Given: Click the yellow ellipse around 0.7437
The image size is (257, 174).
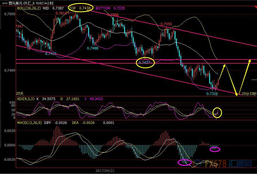Looking at the screenshot, I should pos(145,63).
